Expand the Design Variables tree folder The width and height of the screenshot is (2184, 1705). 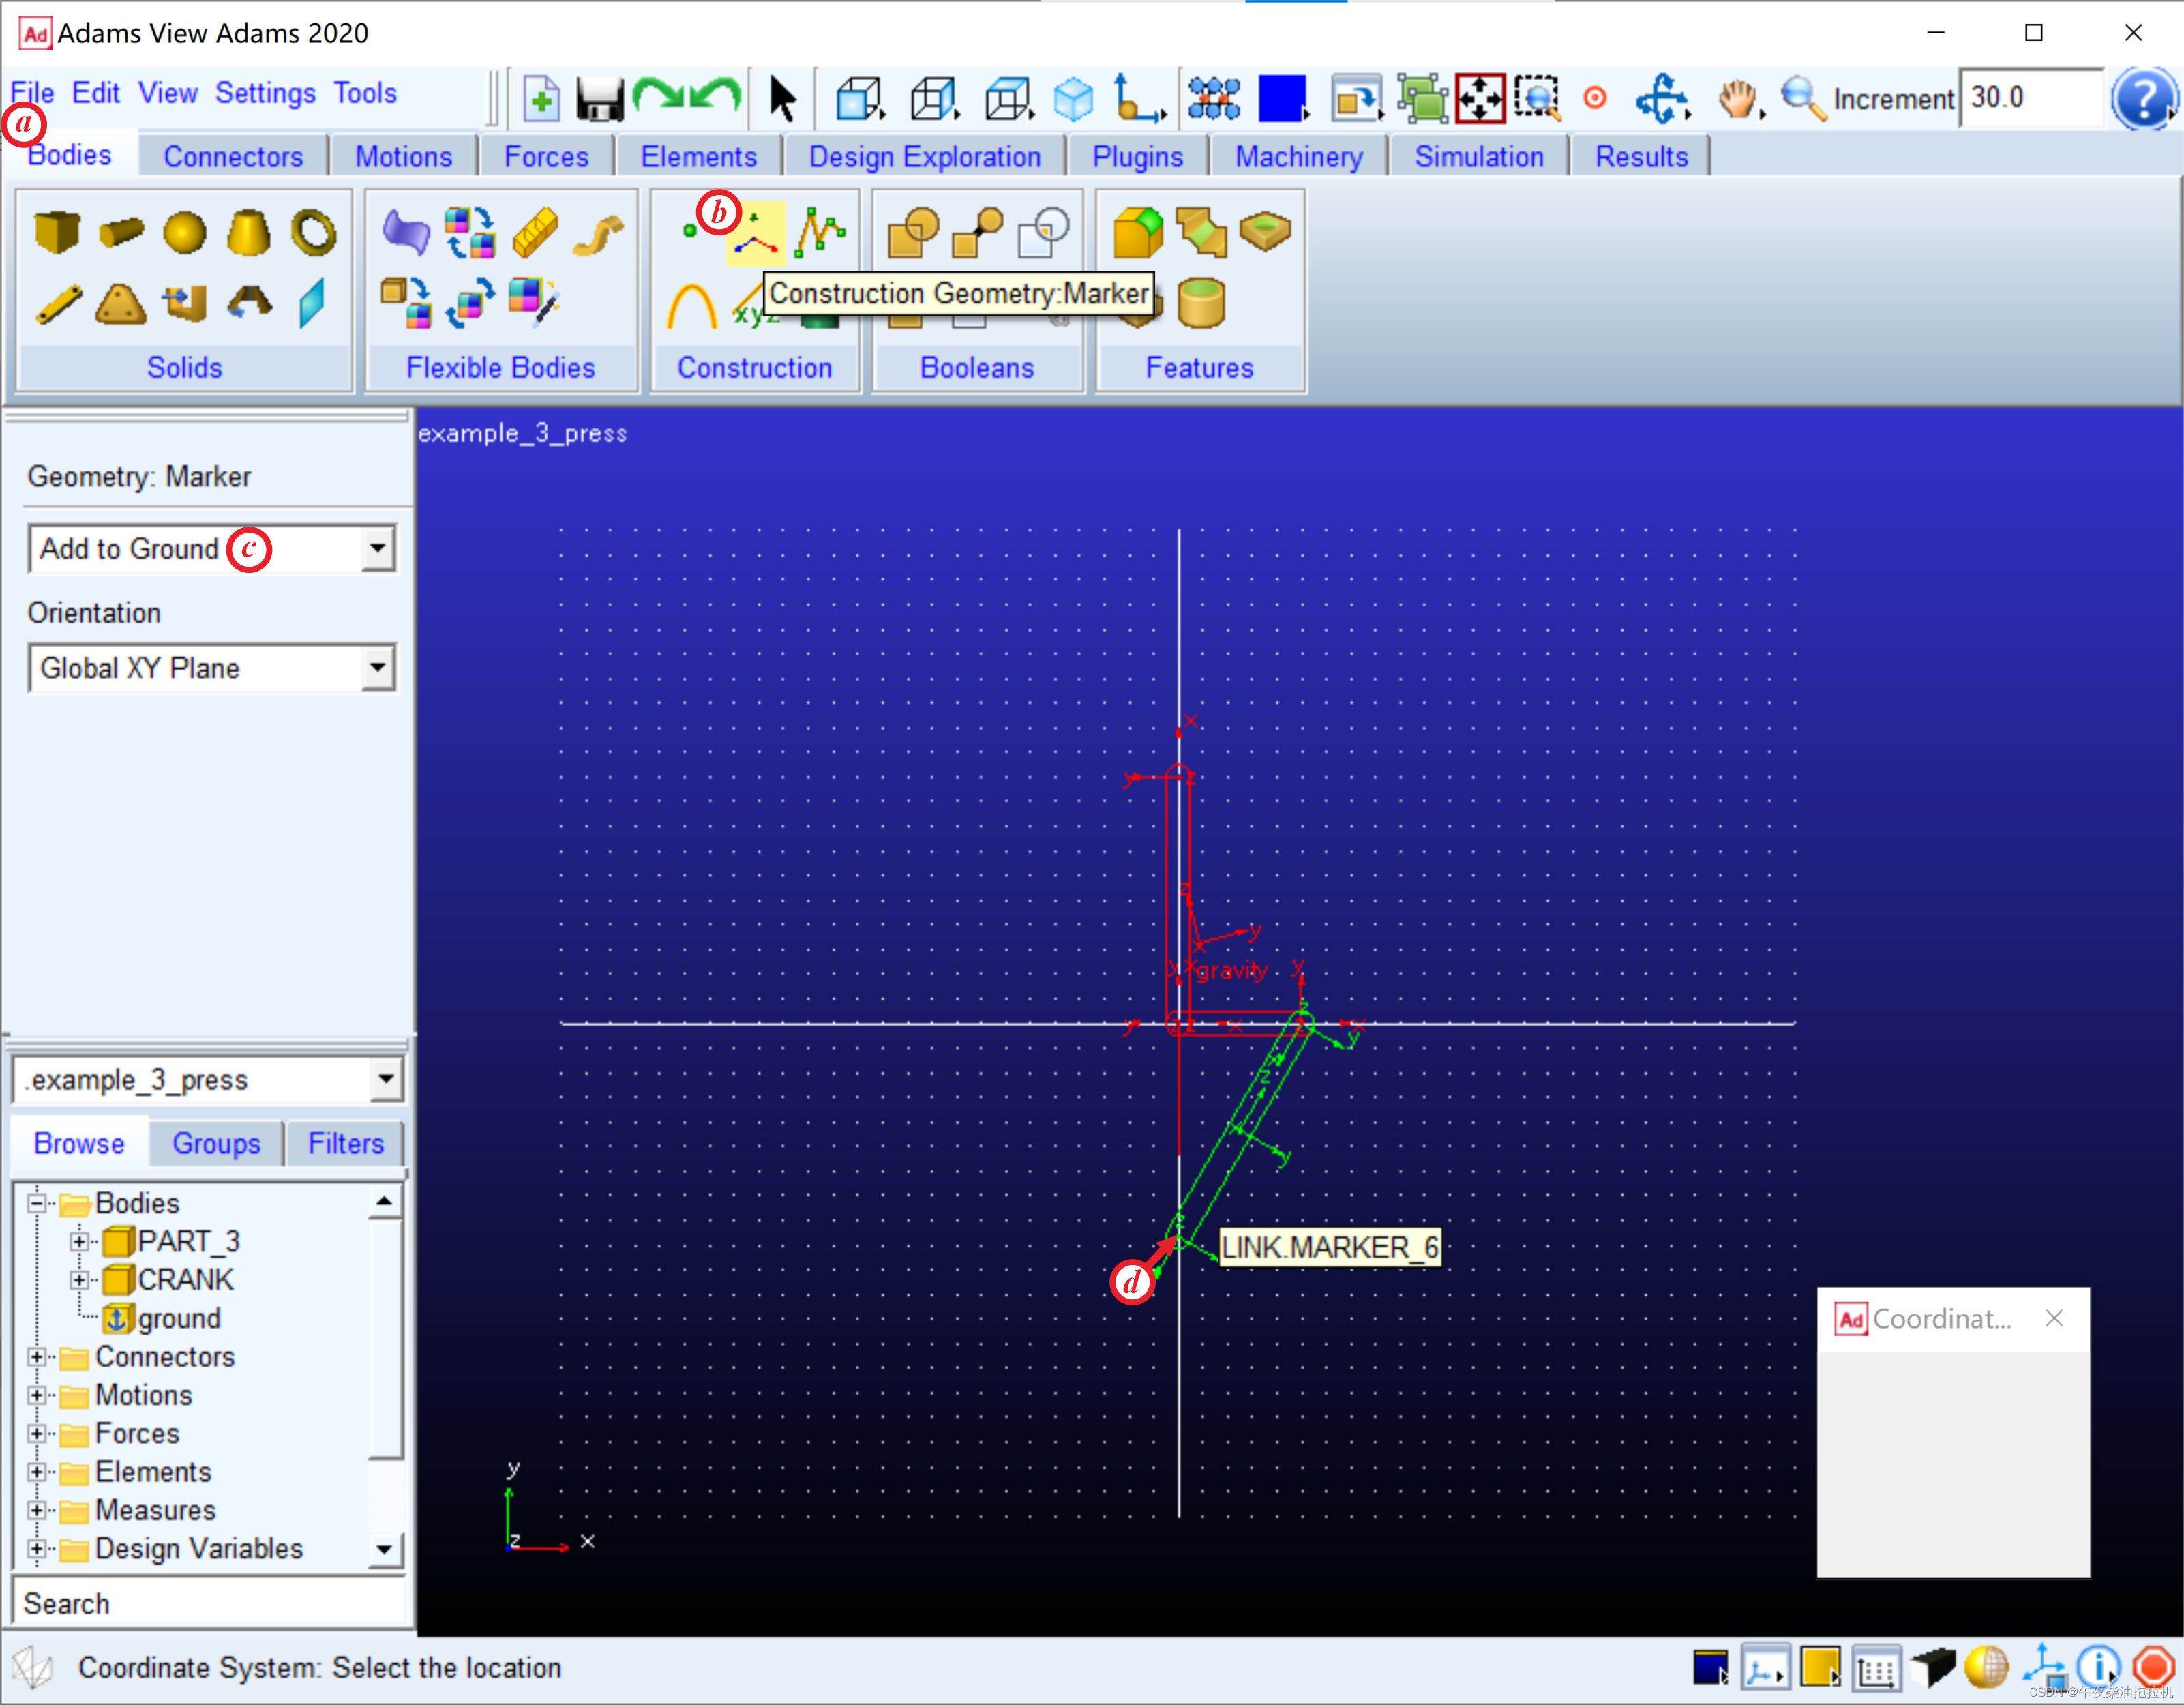[37, 1549]
